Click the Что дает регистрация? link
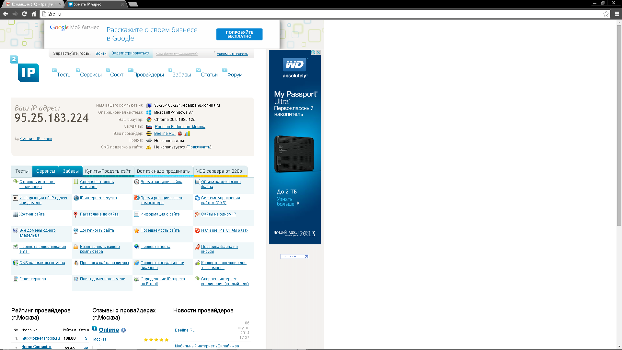This screenshot has width=622, height=350. click(177, 54)
